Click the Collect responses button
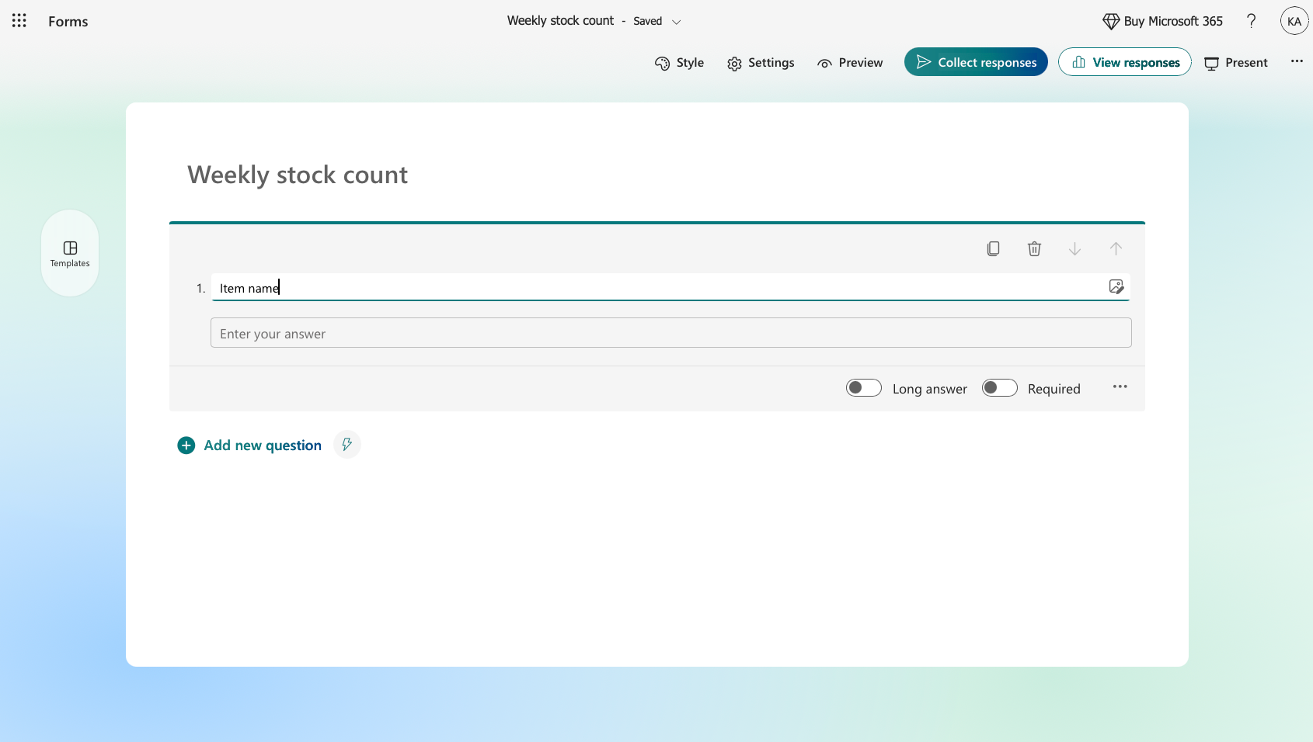 pos(976,62)
